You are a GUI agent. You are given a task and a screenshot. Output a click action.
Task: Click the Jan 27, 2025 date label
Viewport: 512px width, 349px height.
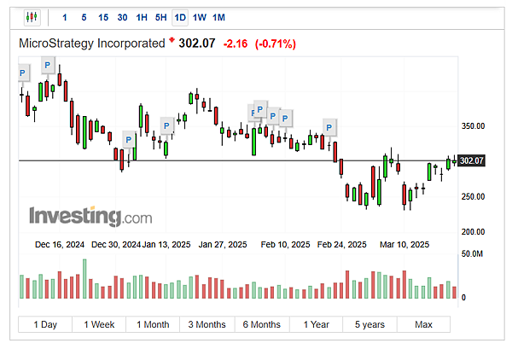click(223, 245)
